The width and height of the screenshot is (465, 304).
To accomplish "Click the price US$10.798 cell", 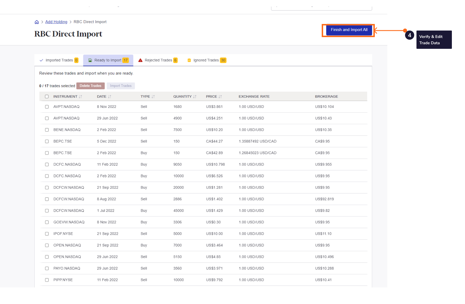I will 216,164.
